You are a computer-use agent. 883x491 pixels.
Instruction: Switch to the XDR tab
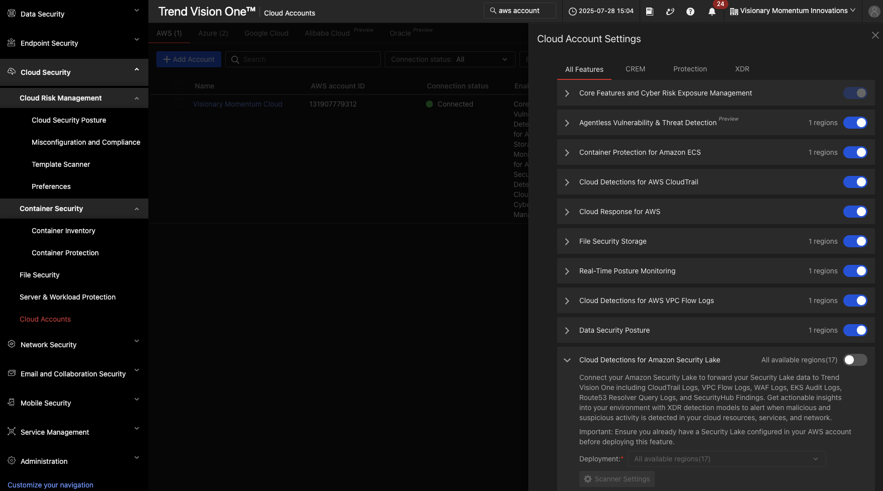point(742,69)
